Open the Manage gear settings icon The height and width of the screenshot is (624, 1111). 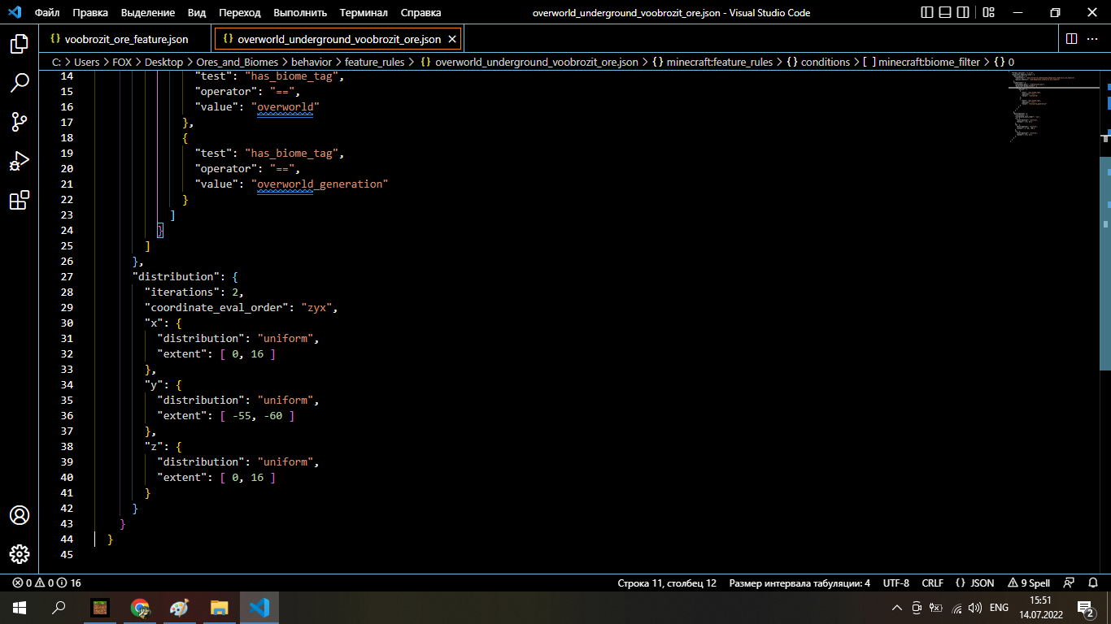click(20, 554)
